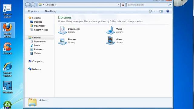Screen dimensions: 194x109
Task: Click the '4 items' status text
Action: (x=43, y=100)
